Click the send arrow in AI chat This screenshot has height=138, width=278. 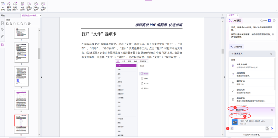click(x=272, y=128)
